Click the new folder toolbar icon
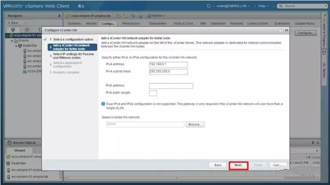 pyautogui.click(x=126, y=16)
